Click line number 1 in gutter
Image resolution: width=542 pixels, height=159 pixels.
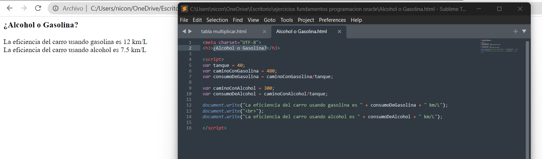190,42
